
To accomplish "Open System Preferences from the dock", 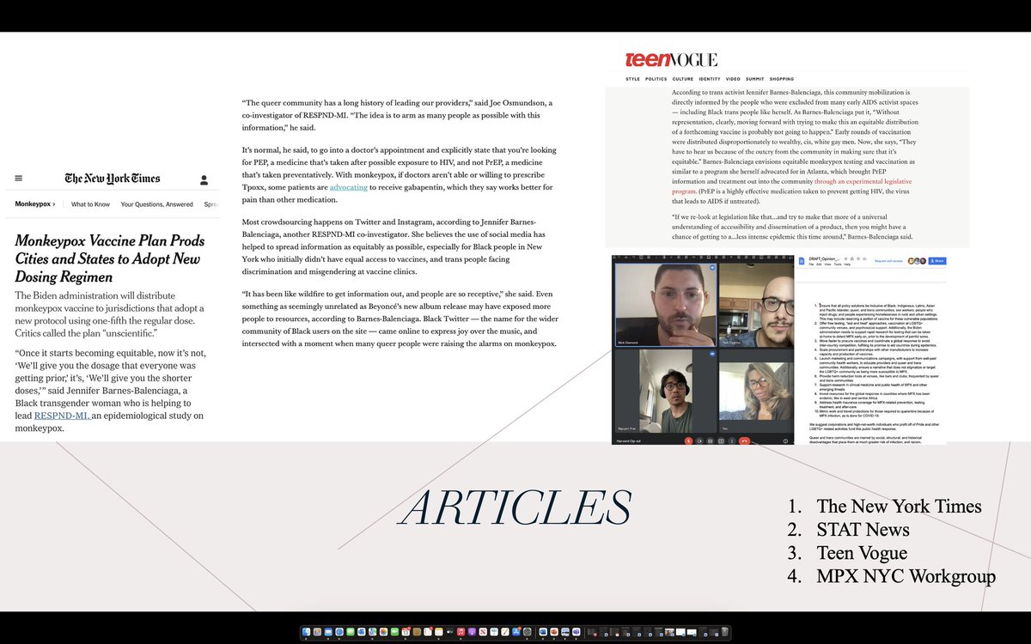I will (x=527, y=632).
